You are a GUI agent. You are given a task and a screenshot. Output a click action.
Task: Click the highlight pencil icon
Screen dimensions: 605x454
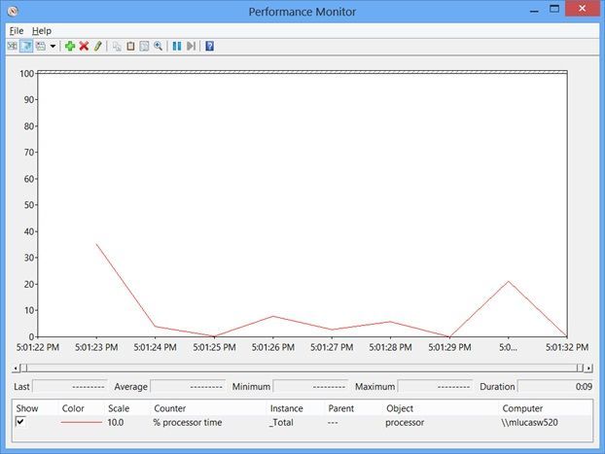98,47
